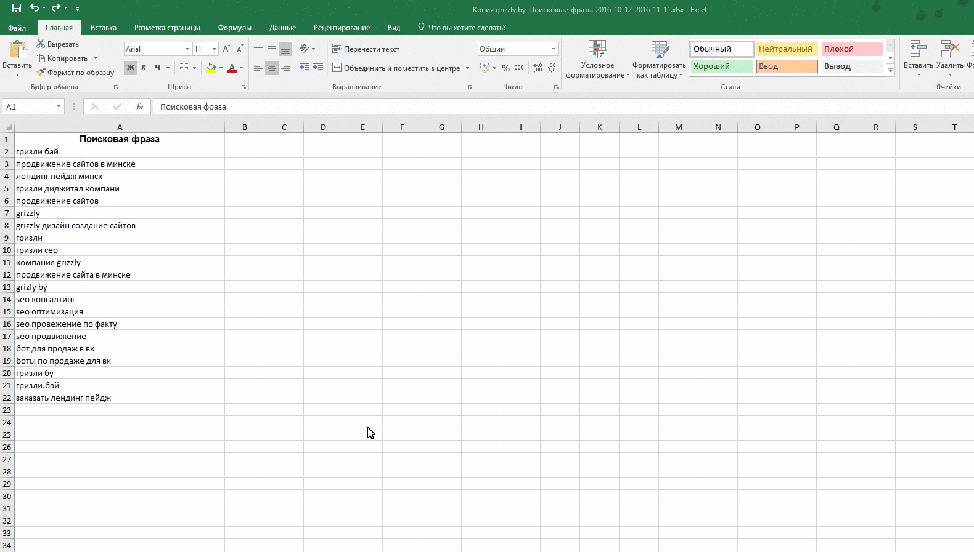Select column B header

(244, 127)
